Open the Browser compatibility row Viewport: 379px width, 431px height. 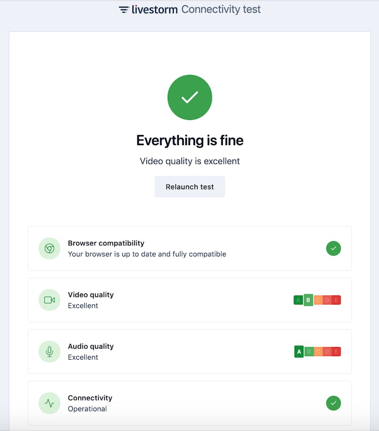click(189, 248)
